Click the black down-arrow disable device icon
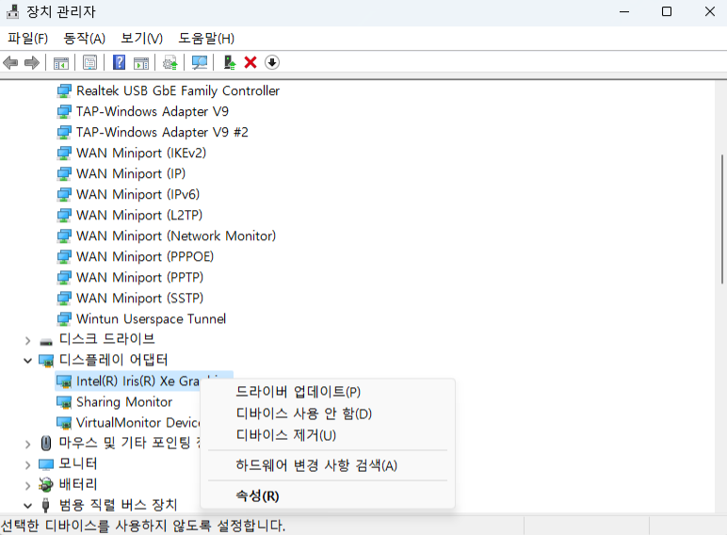The width and height of the screenshot is (727, 535). (x=272, y=62)
